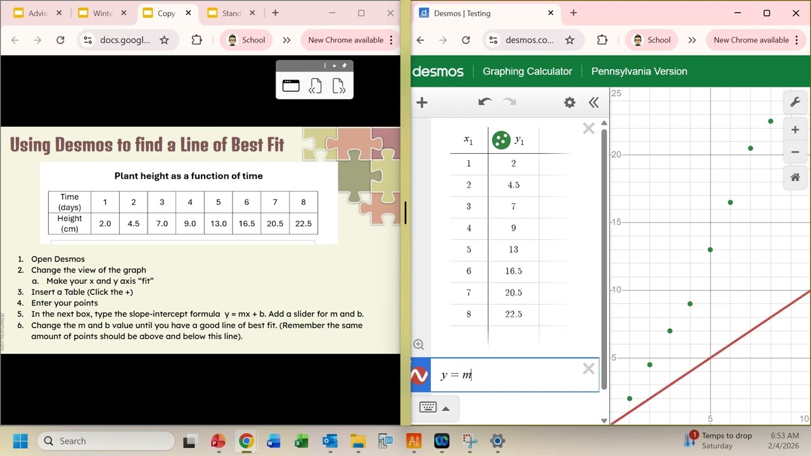This screenshot has width=811, height=456.
Task: Click the window icon in floating toolbar
Action: click(291, 86)
